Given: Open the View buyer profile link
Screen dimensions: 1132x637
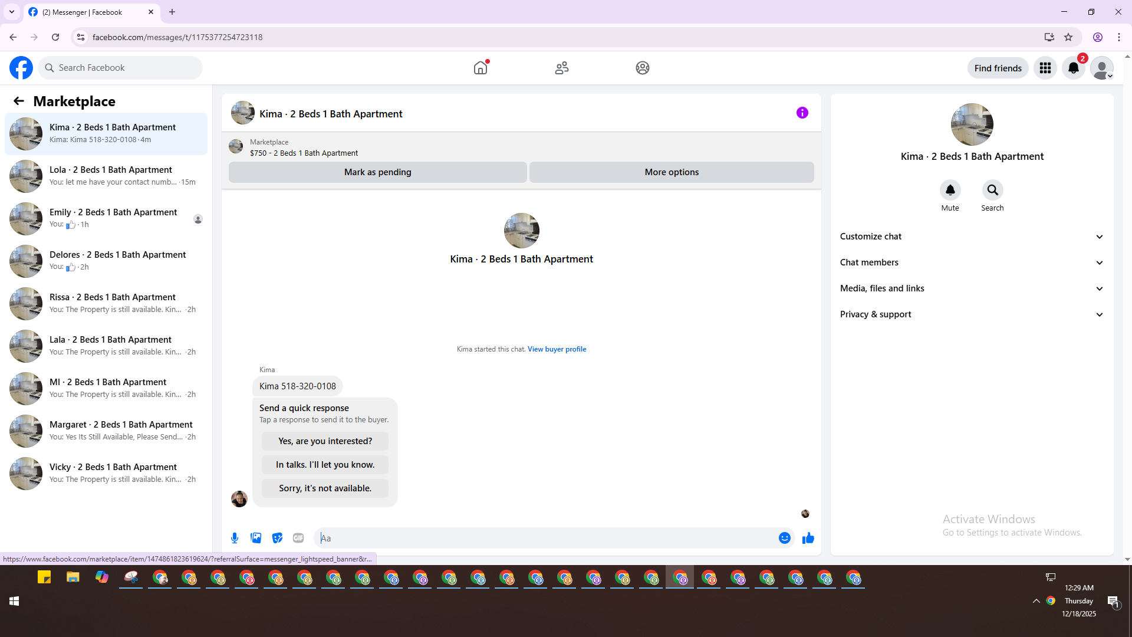Looking at the screenshot, I should (557, 349).
